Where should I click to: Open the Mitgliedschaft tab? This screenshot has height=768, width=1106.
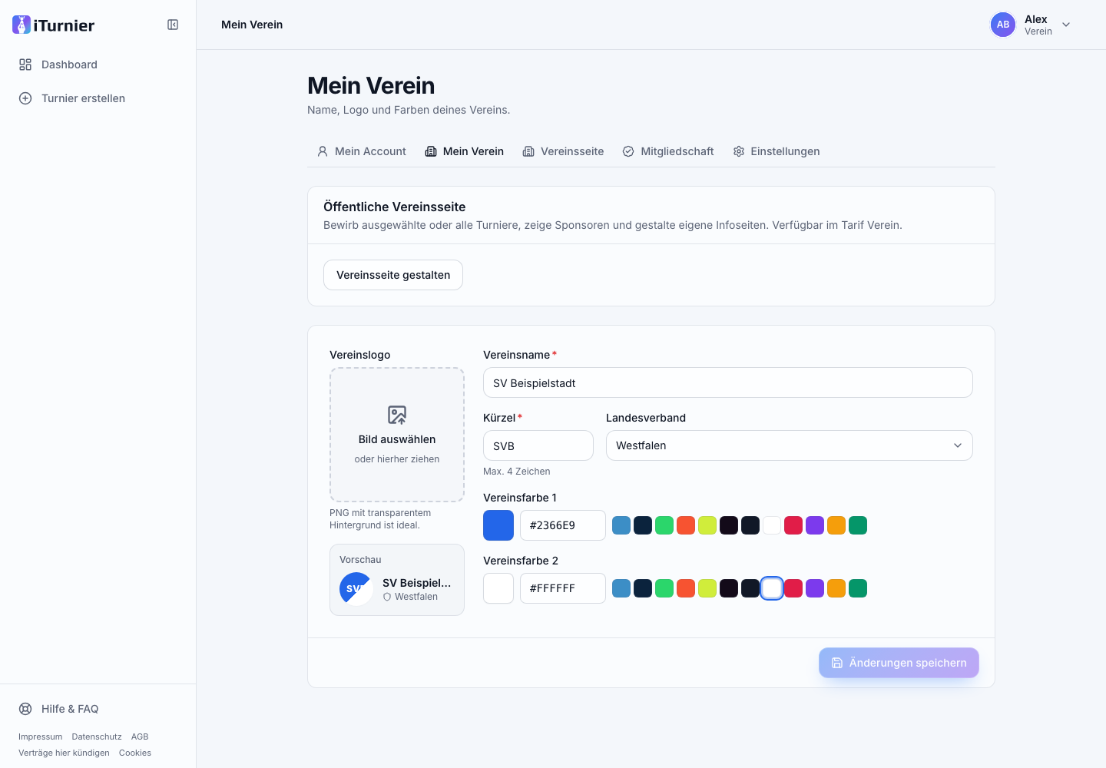tap(668, 151)
